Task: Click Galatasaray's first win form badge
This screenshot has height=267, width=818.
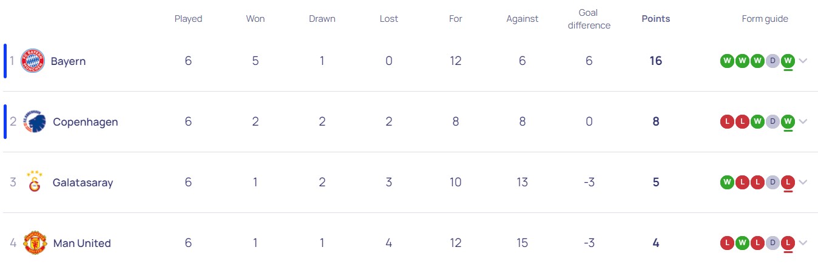Action: point(727,182)
